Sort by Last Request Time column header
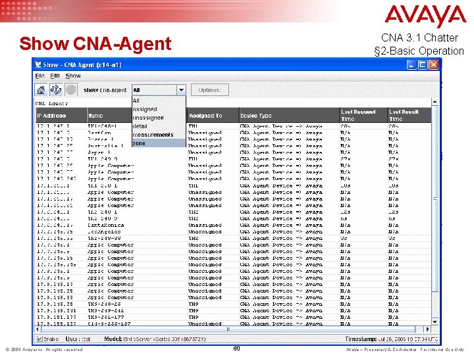Image resolution: width=474 pixels, height=355 pixels. pyautogui.click(x=363, y=115)
